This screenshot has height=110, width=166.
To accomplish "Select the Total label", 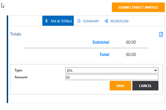I will tap(104, 55).
